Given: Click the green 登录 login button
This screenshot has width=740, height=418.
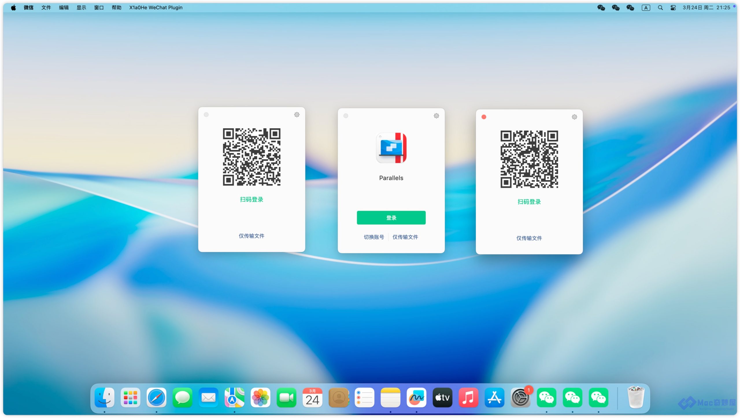Looking at the screenshot, I should [391, 218].
